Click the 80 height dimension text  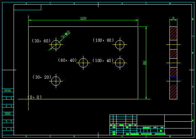tap(145, 63)
